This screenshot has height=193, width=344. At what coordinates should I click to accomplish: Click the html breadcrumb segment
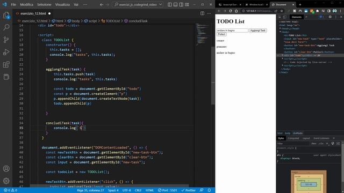coord(58,21)
